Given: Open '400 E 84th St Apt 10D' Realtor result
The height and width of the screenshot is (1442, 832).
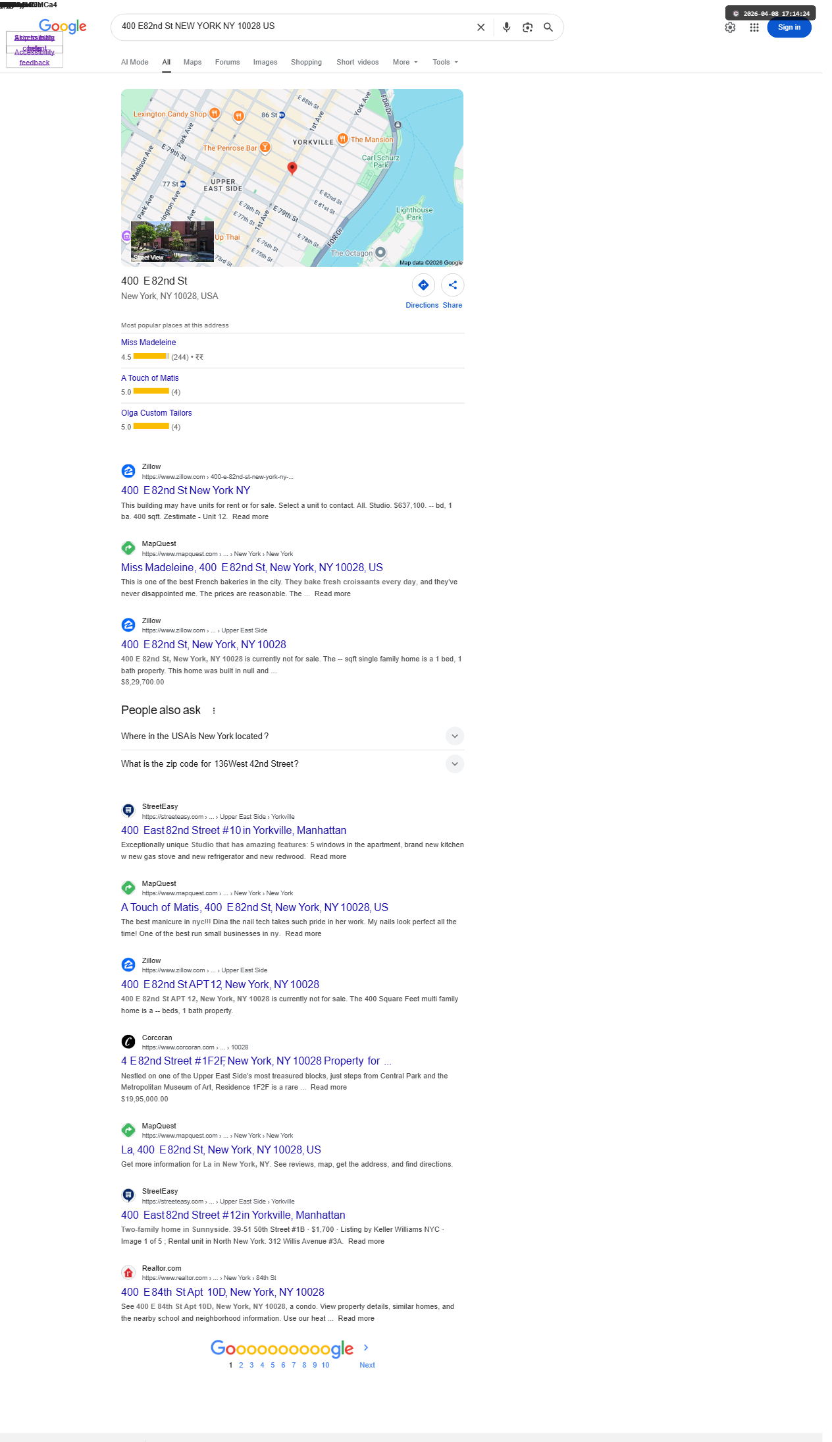Looking at the screenshot, I should [x=222, y=1292].
